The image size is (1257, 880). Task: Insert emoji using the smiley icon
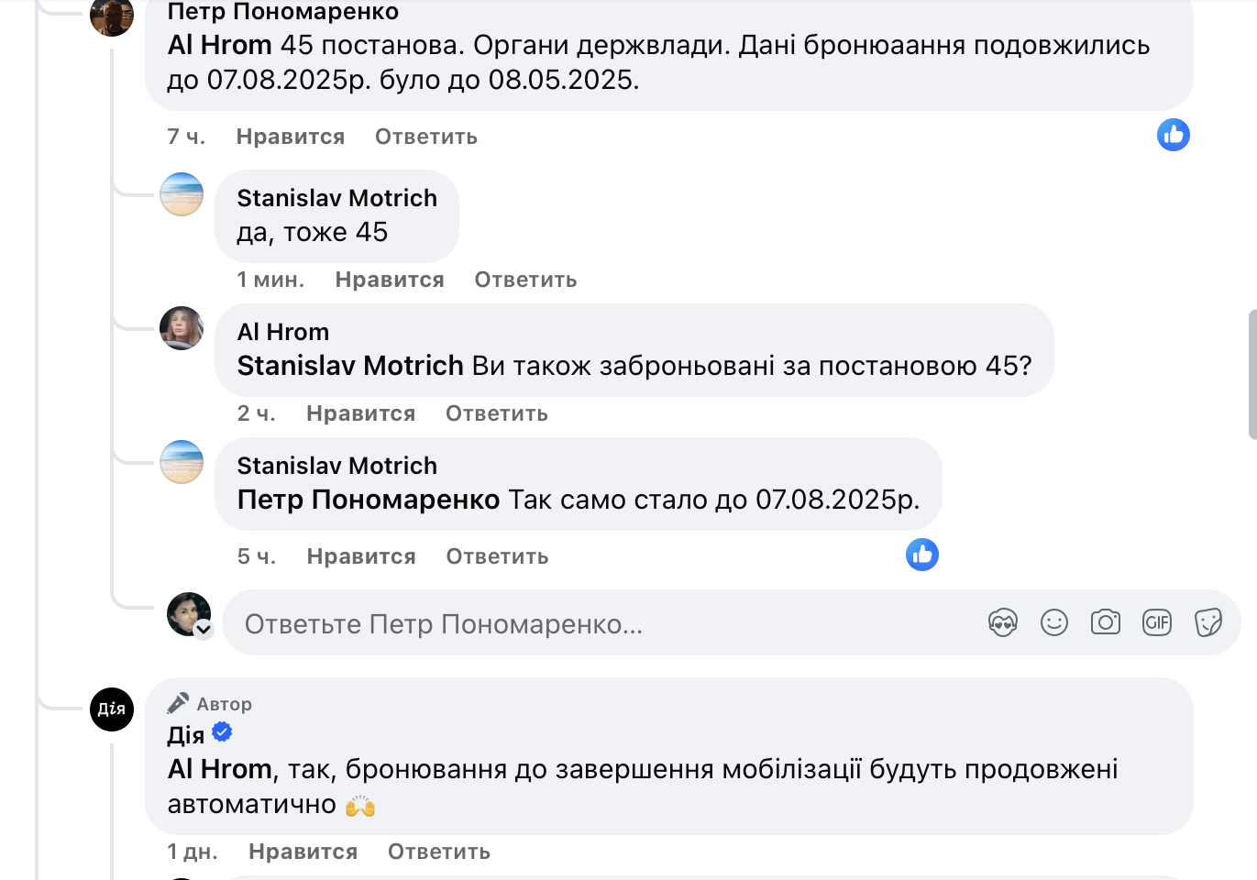pos(1054,623)
